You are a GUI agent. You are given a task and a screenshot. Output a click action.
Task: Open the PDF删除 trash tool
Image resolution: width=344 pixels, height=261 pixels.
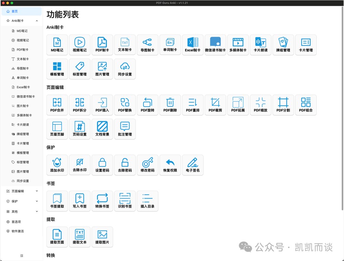pos(170,105)
